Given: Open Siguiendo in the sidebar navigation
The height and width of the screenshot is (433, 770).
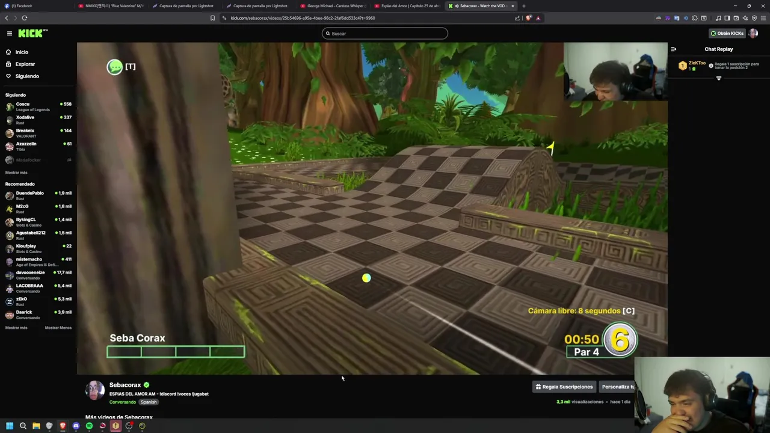Looking at the screenshot, I should [x=26, y=76].
